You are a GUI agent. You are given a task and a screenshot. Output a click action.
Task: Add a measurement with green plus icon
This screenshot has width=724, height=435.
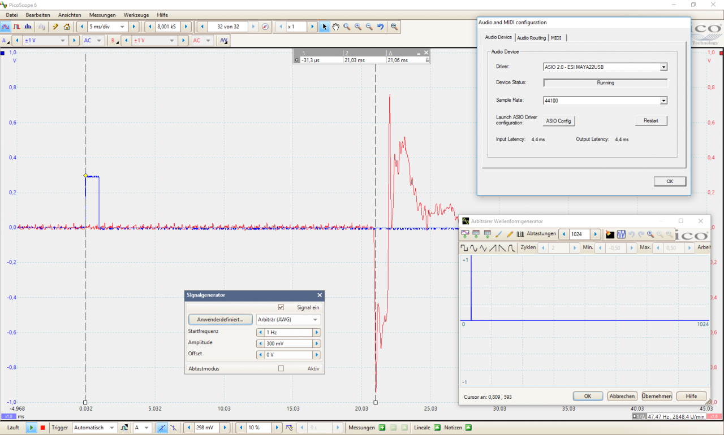point(382,428)
